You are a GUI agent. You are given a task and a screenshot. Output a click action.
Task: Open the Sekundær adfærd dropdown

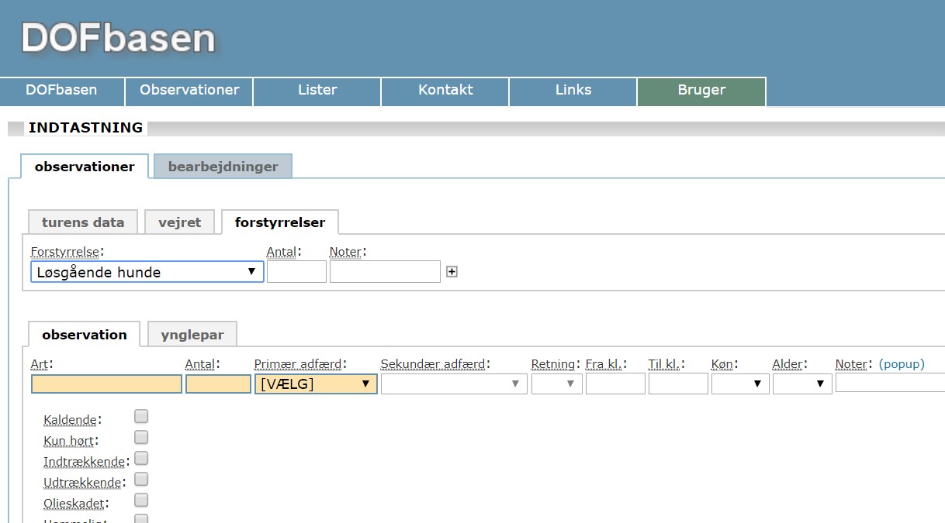tap(454, 384)
